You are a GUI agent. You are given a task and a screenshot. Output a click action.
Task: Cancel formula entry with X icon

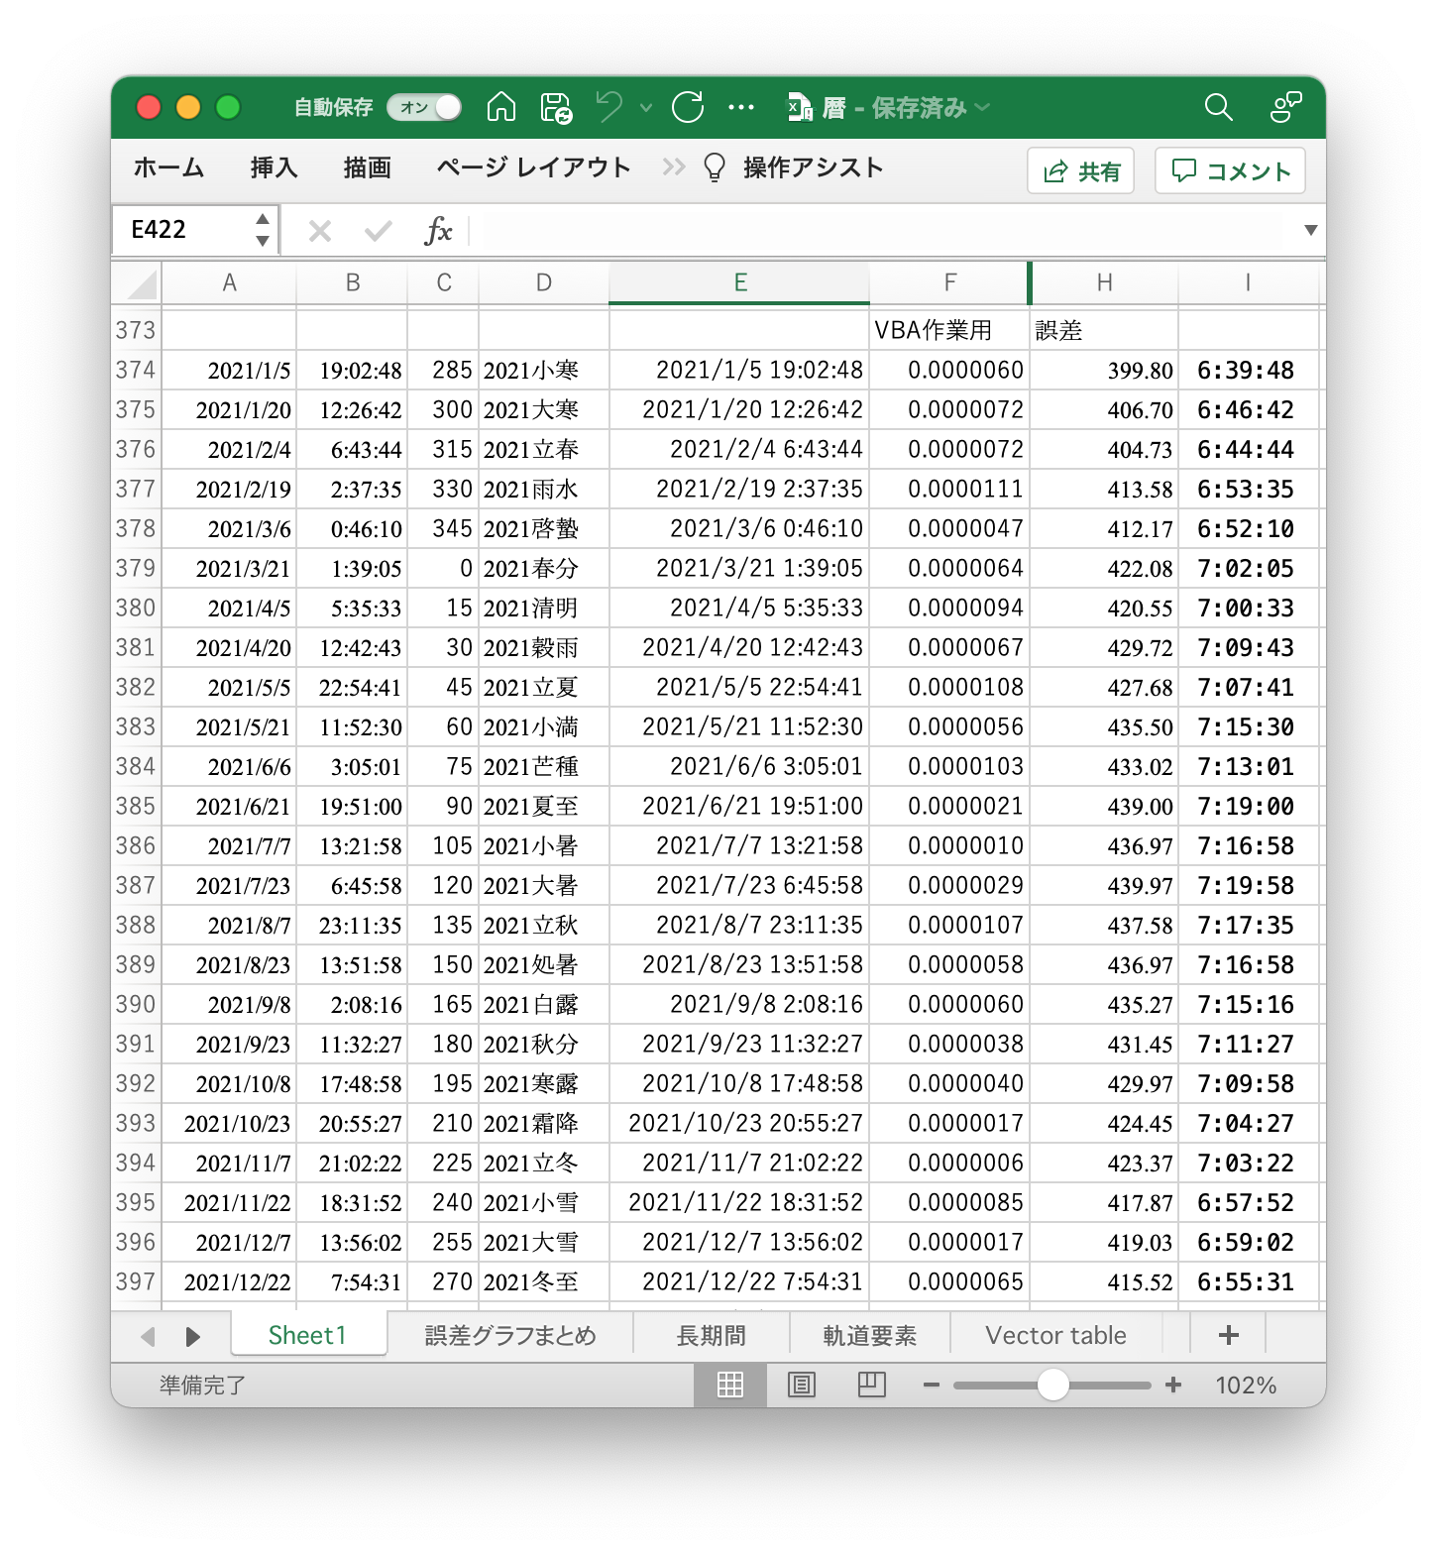click(x=319, y=231)
